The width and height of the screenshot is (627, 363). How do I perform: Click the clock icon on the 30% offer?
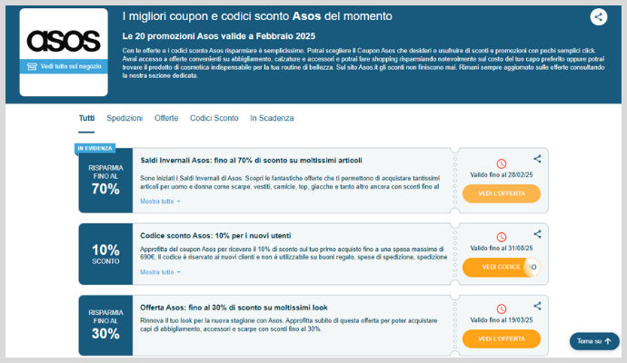[x=501, y=310]
